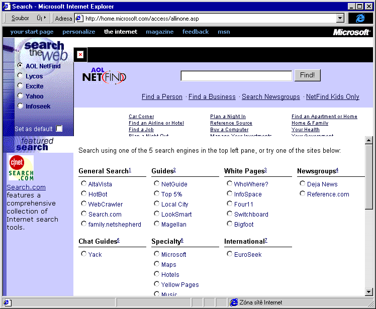This screenshot has height=309, width=376.
Task: Click the Internet Explorer logo throbber
Action: pyautogui.click(x=360, y=18)
